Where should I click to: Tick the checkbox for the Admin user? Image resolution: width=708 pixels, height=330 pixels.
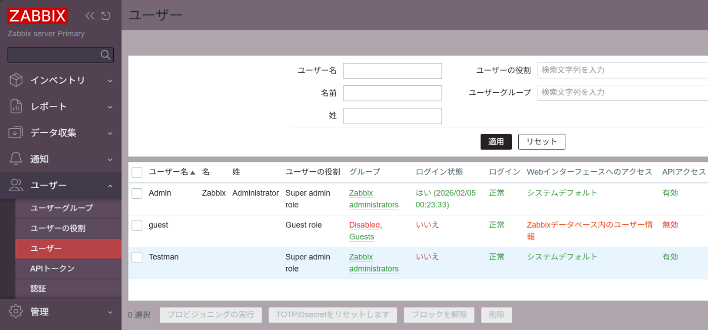coord(137,193)
